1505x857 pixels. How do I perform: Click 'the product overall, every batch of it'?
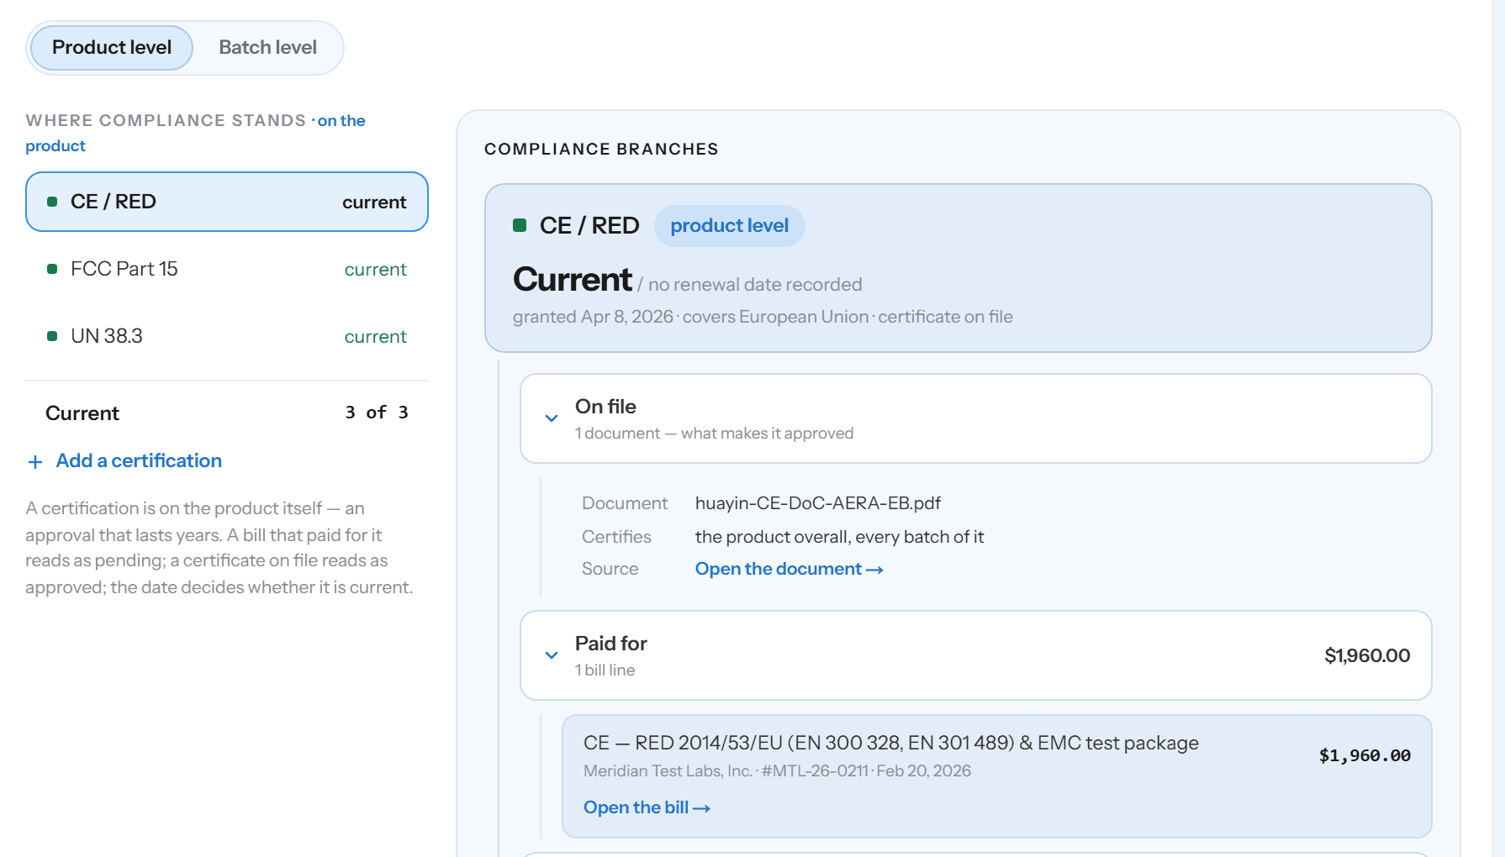click(x=839, y=537)
